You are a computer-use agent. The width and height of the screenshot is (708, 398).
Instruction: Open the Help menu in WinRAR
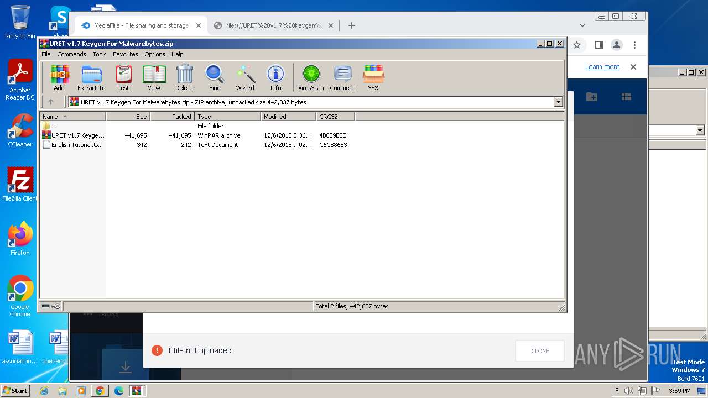tap(178, 54)
